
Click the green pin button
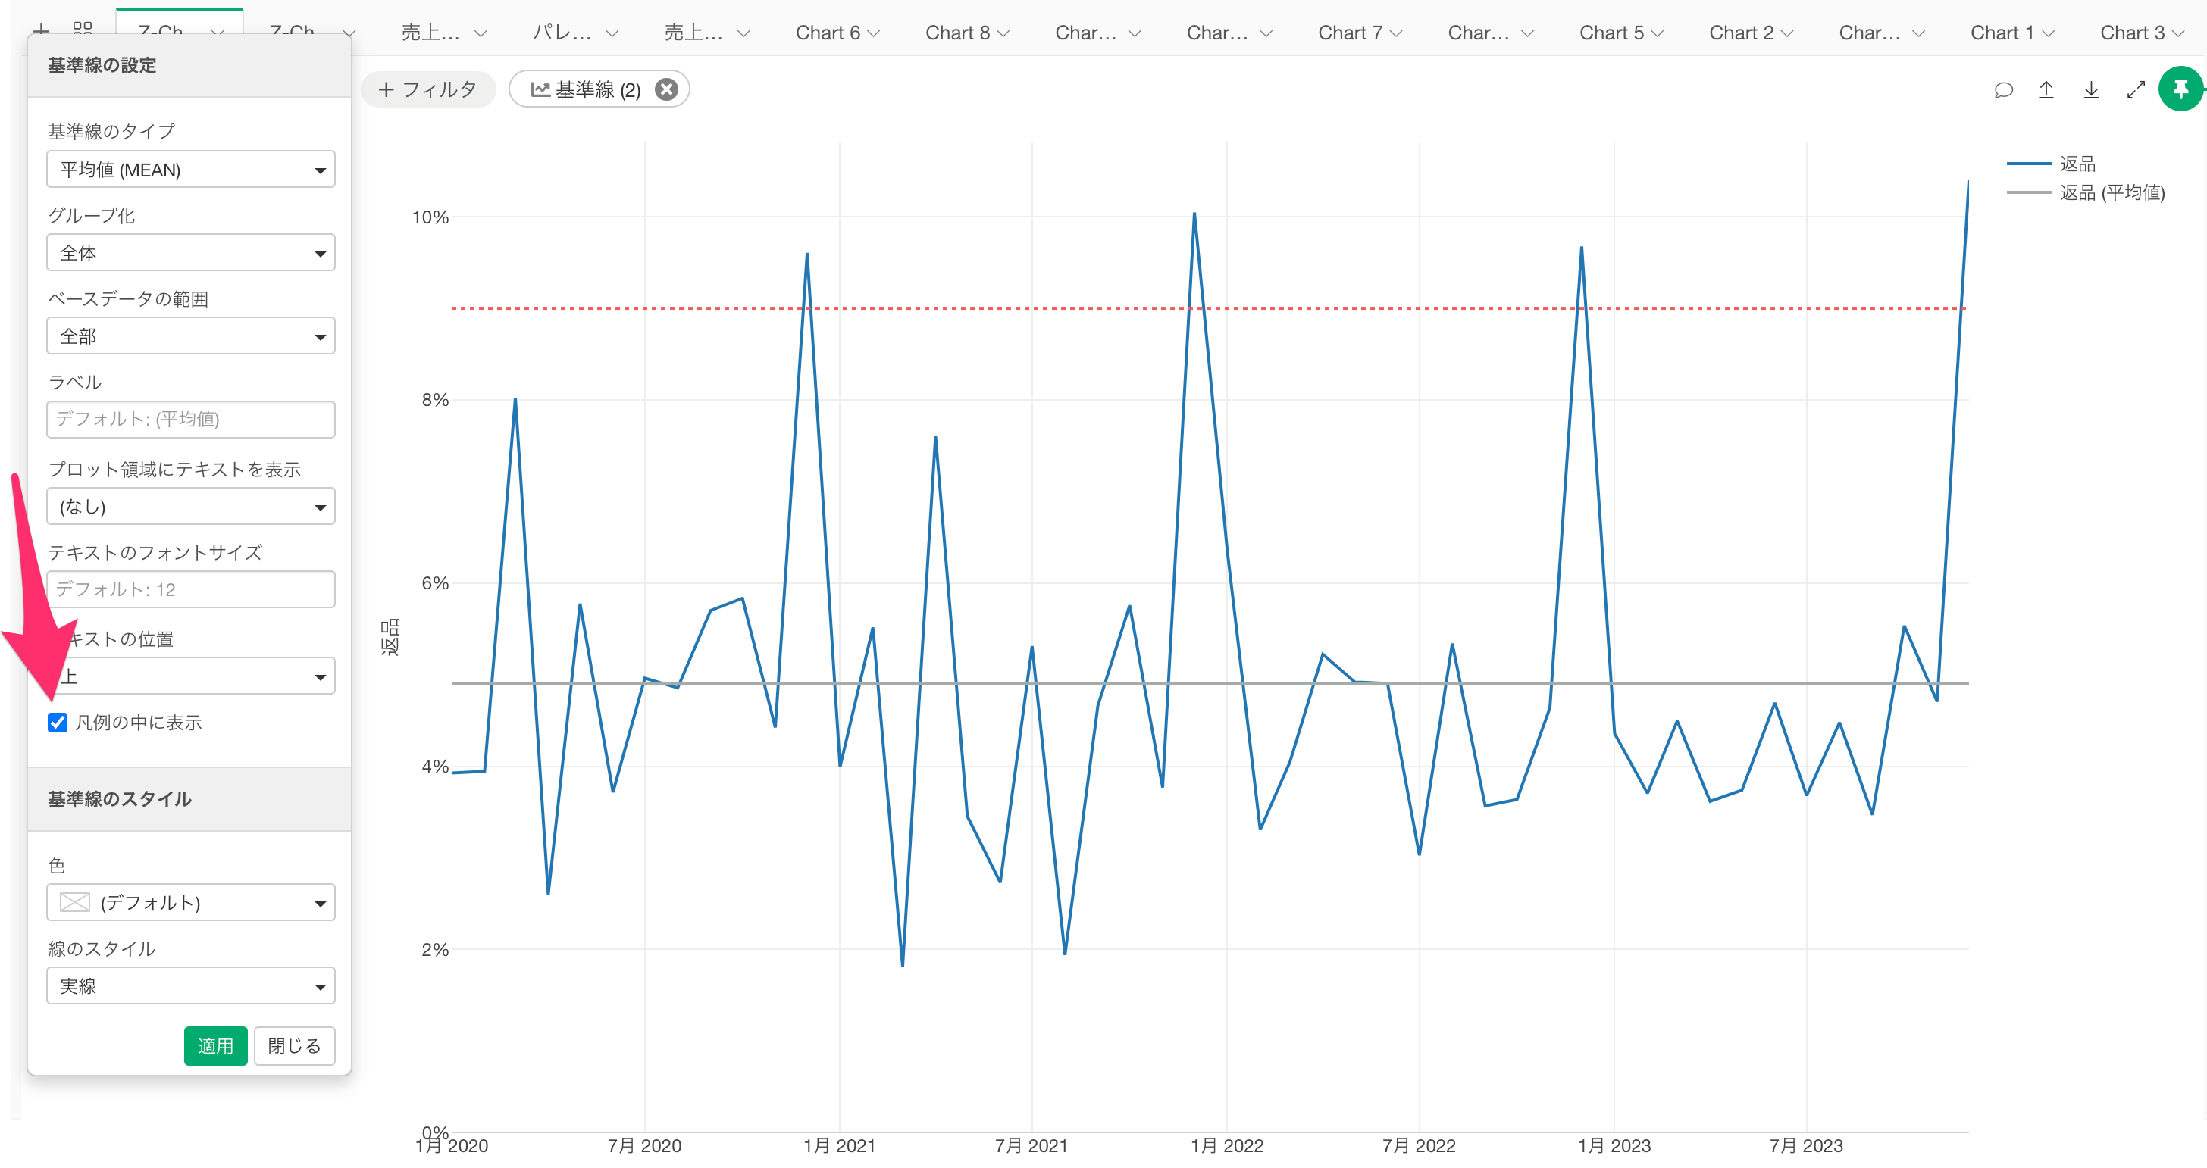(2180, 89)
